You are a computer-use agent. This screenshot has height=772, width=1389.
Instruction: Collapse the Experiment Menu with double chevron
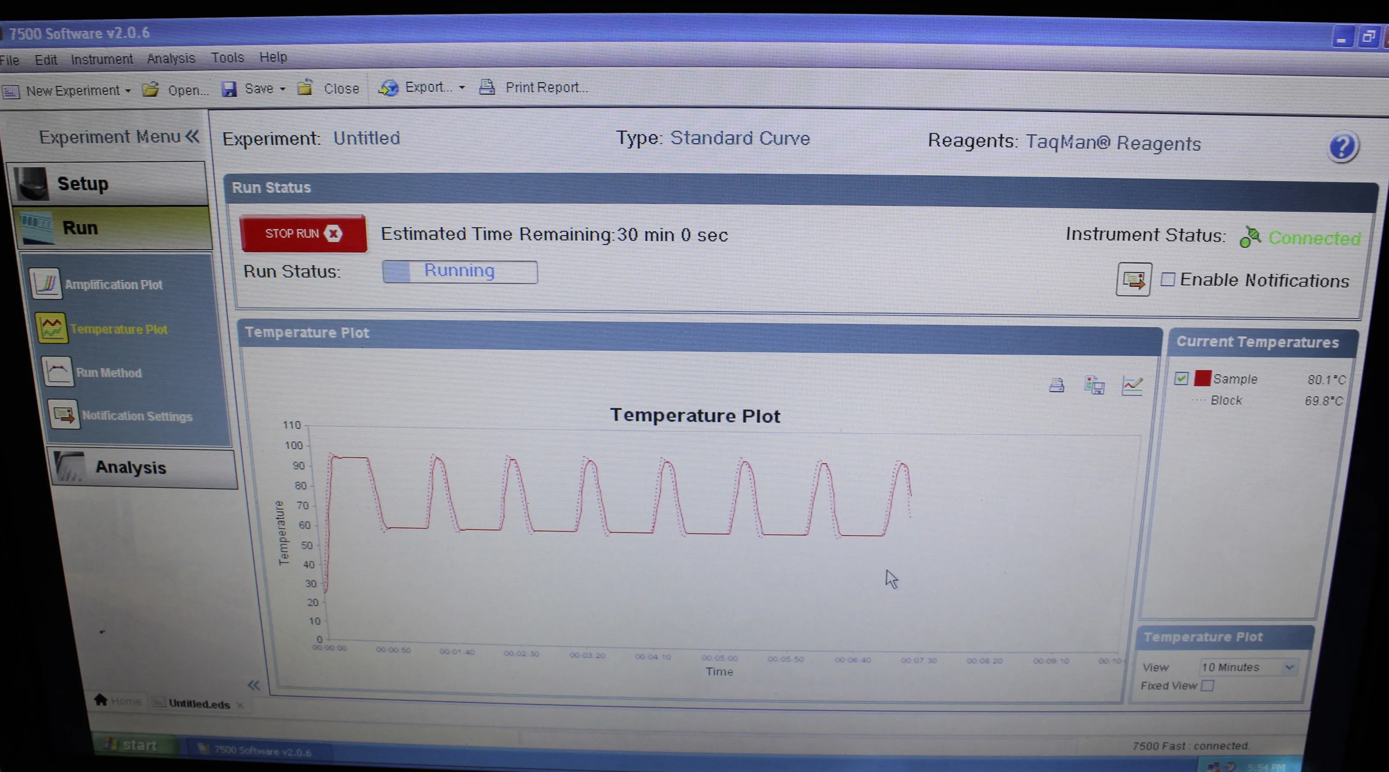tap(192, 136)
